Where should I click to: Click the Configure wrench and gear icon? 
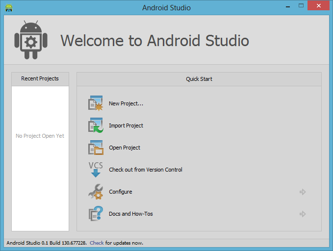[x=96, y=192]
